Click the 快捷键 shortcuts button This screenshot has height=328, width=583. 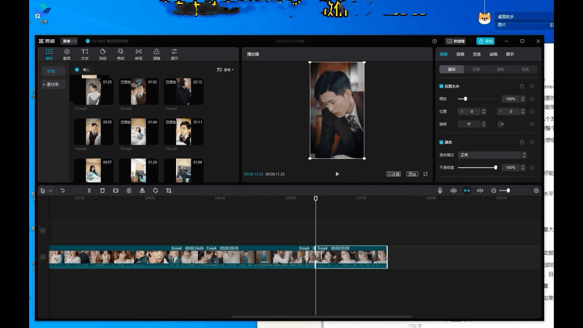point(456,41)
